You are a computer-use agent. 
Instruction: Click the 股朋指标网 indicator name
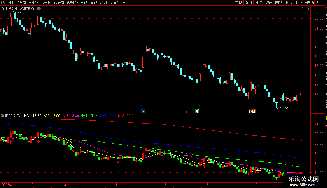pos(14,116)
